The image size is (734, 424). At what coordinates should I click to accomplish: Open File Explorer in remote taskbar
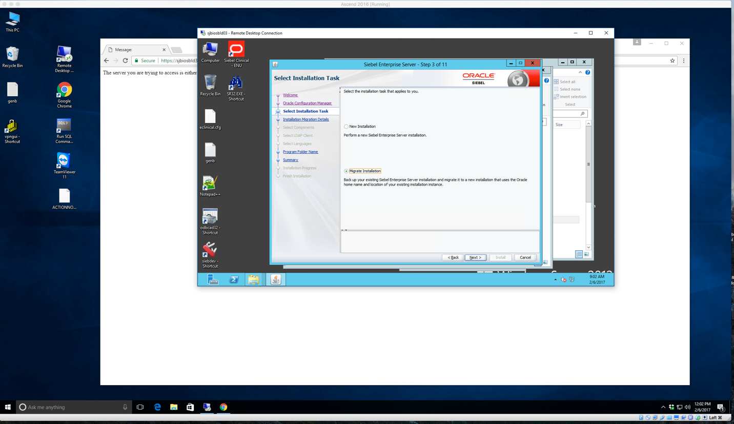(253, 279)
